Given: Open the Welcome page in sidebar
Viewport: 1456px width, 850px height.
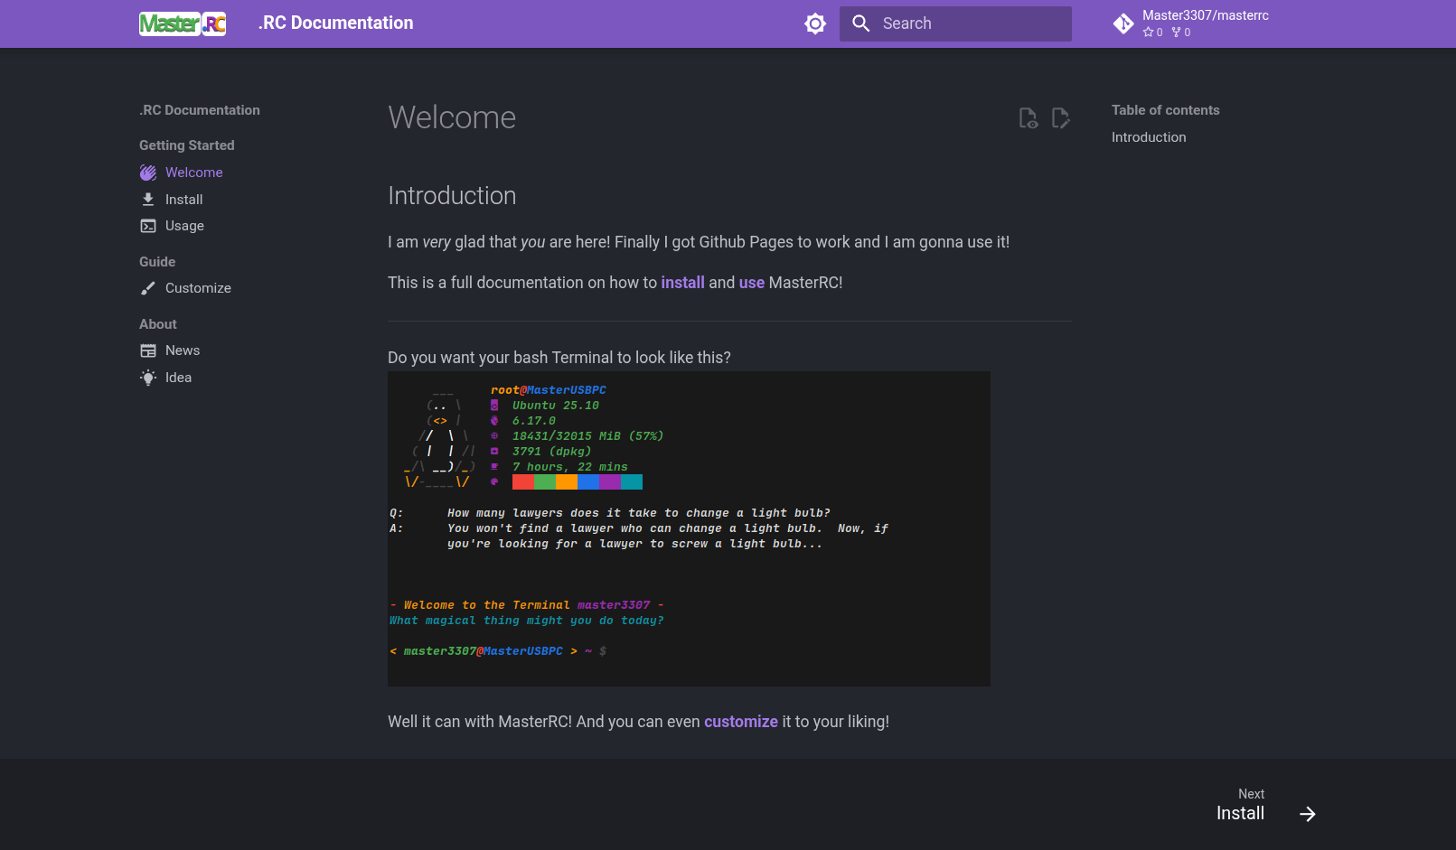Looking at the screenshot, I should 193,173.
